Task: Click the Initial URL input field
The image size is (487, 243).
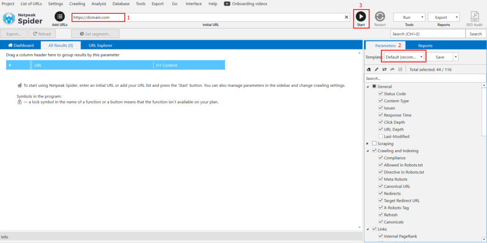Action: pyautogui.click(x=211, y=18)
